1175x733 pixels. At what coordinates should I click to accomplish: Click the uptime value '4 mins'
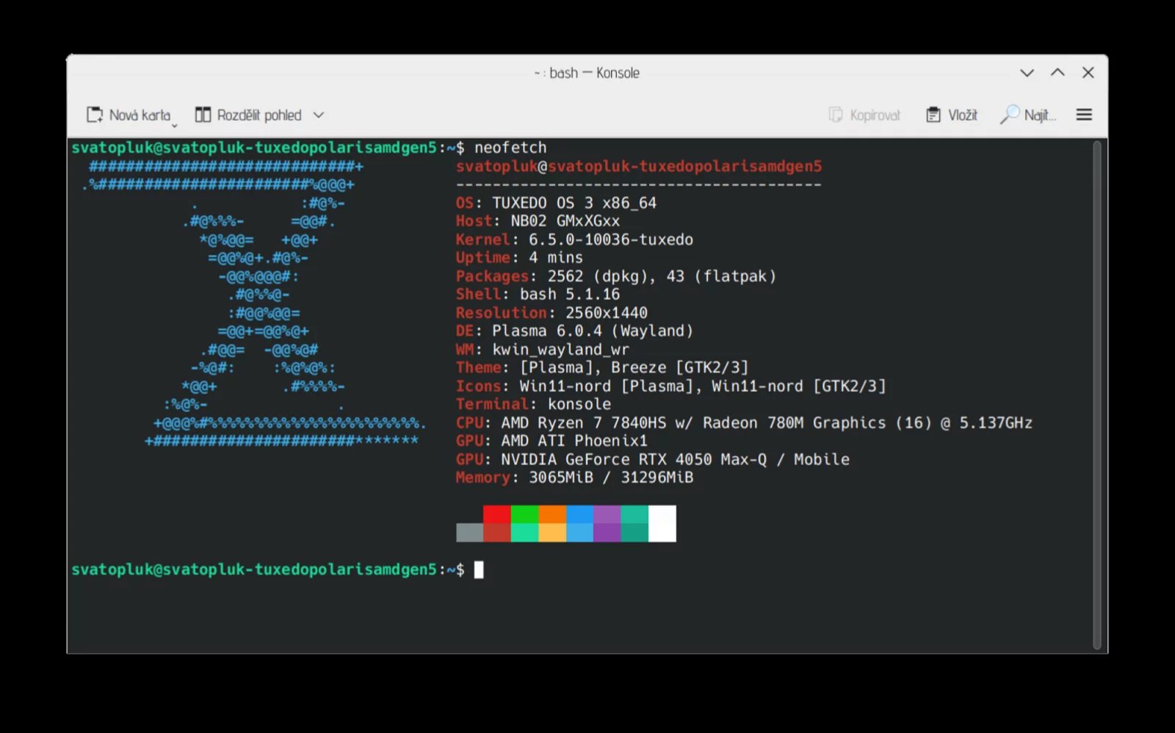point(556,258)
